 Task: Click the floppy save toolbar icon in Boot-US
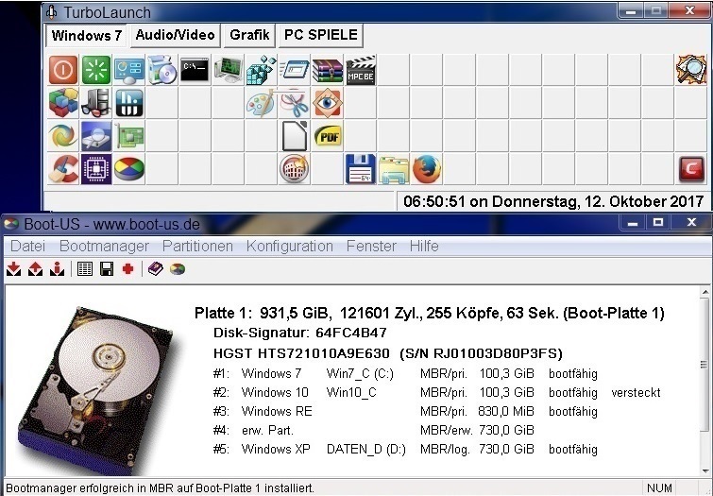tap(107, 269)
